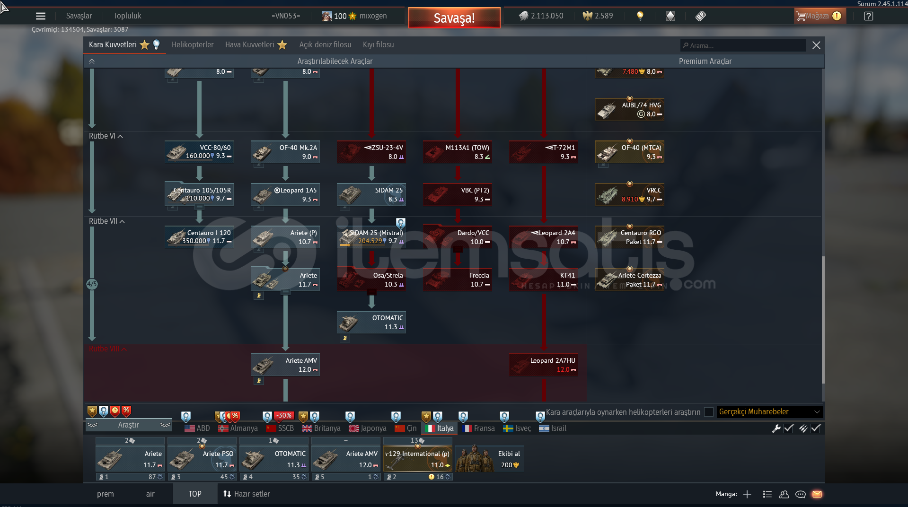This screenshot has height=507, width=908.
Task: Select the İsveç nation
Action: [517, 428]
